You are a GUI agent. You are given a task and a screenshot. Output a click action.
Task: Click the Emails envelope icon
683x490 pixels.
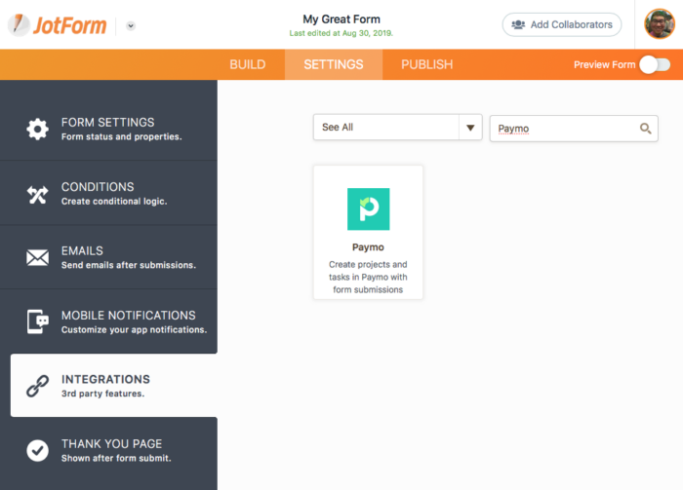click(37, 258)
